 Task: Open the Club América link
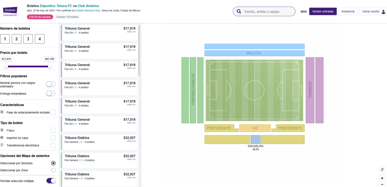pos(88,6)
